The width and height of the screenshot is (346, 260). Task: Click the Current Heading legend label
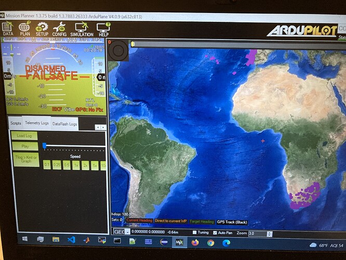click(139, 220)
